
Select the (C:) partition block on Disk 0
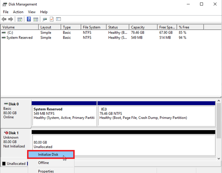(x=156, y=115)
